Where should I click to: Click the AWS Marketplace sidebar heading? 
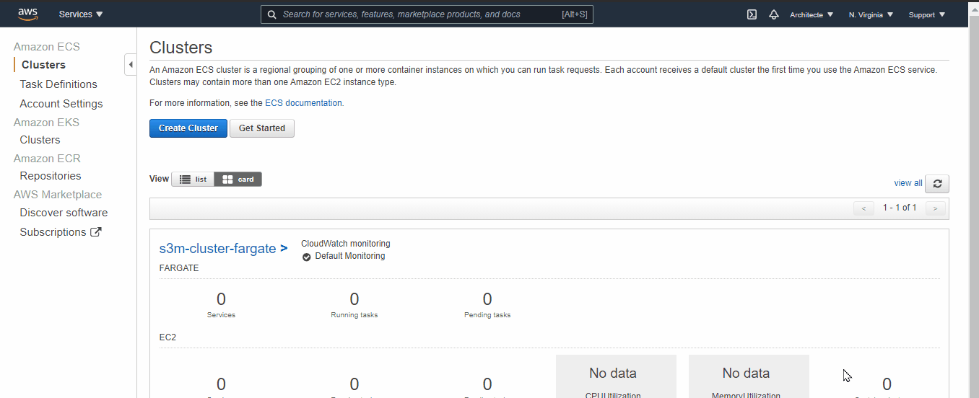point(58,195)
